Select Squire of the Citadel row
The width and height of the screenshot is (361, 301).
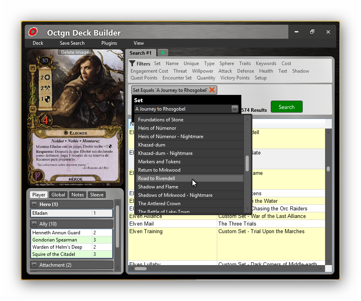tap(71, 254)
